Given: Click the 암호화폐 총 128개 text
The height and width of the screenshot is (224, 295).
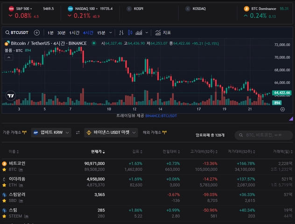Looking at the screenshot, I should tap(210, 135).
